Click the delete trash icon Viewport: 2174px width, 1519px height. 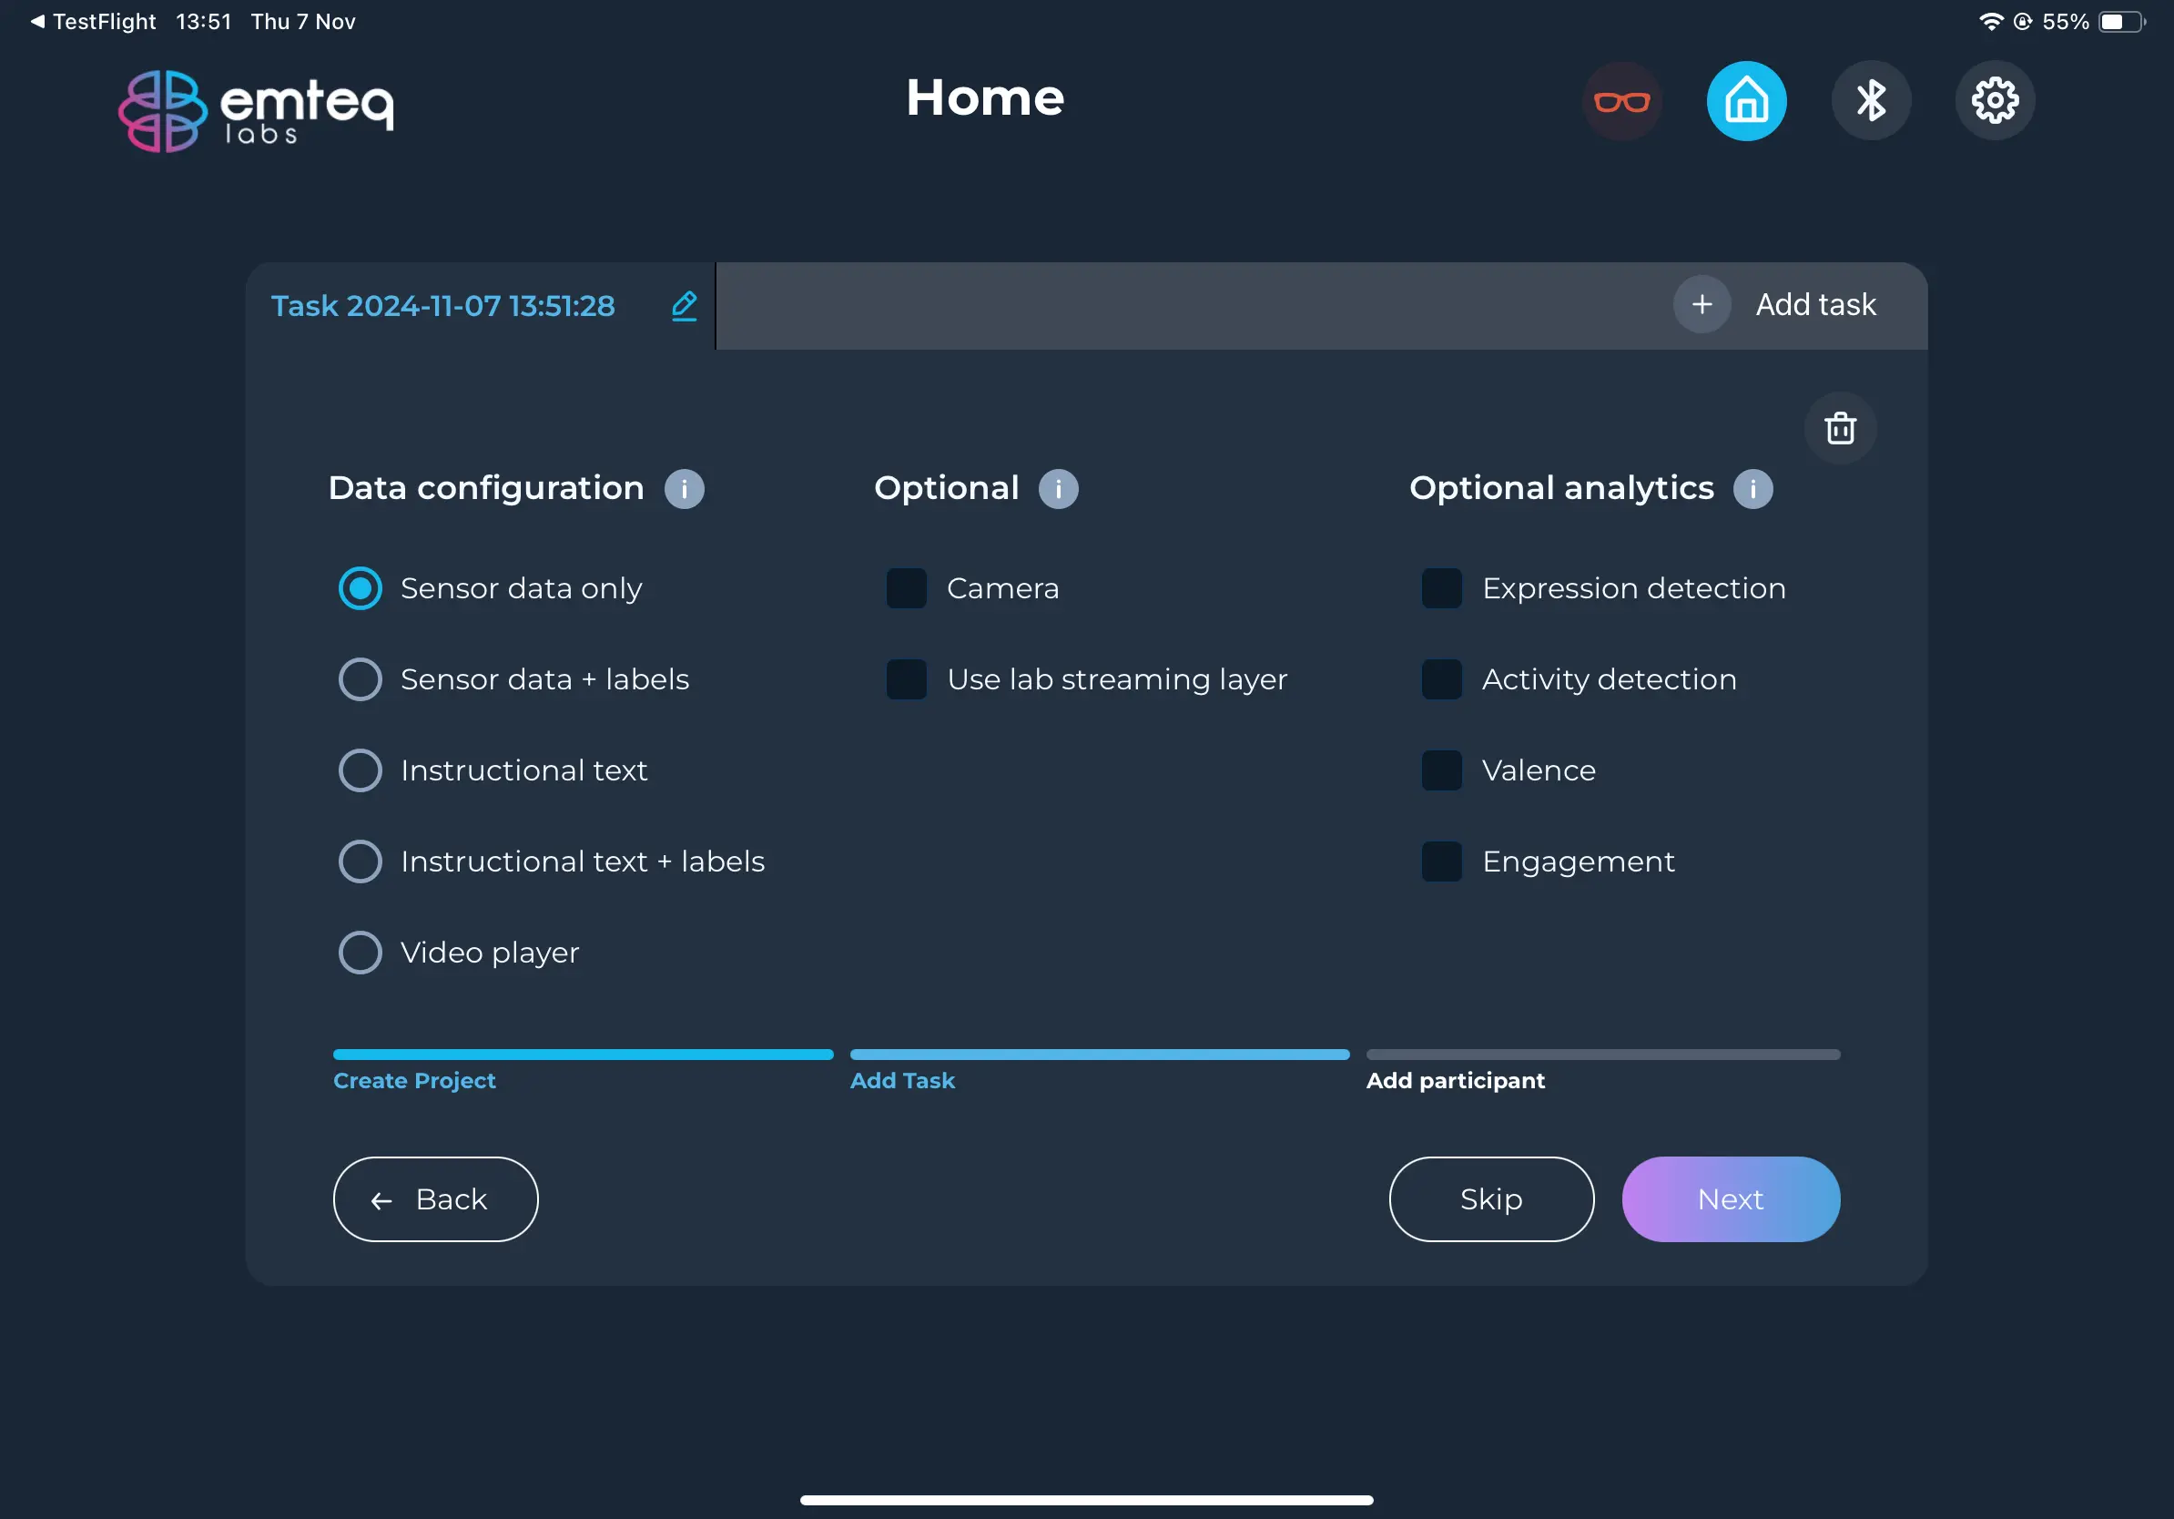pos(1839,428)
